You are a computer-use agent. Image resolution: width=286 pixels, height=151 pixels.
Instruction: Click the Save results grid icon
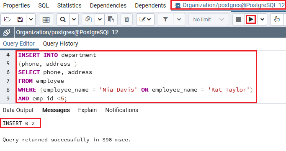point(46,19)
